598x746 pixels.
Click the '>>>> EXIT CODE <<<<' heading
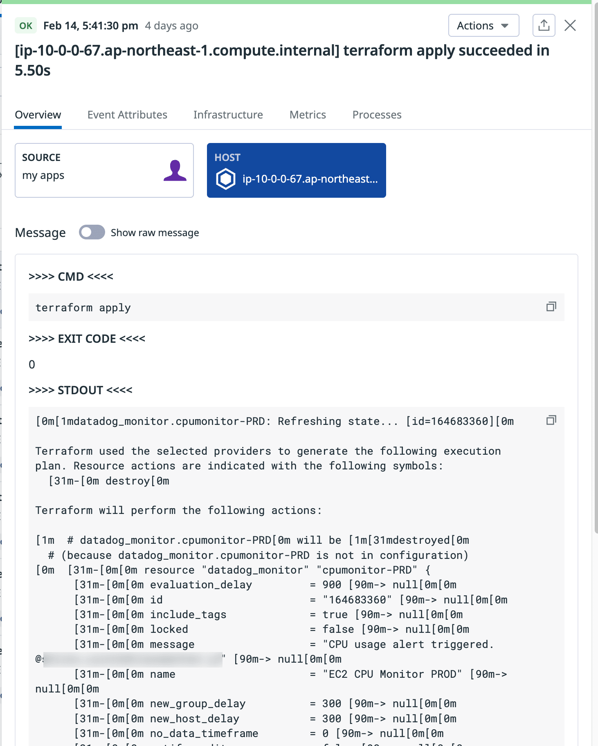(x=87, y=339)
